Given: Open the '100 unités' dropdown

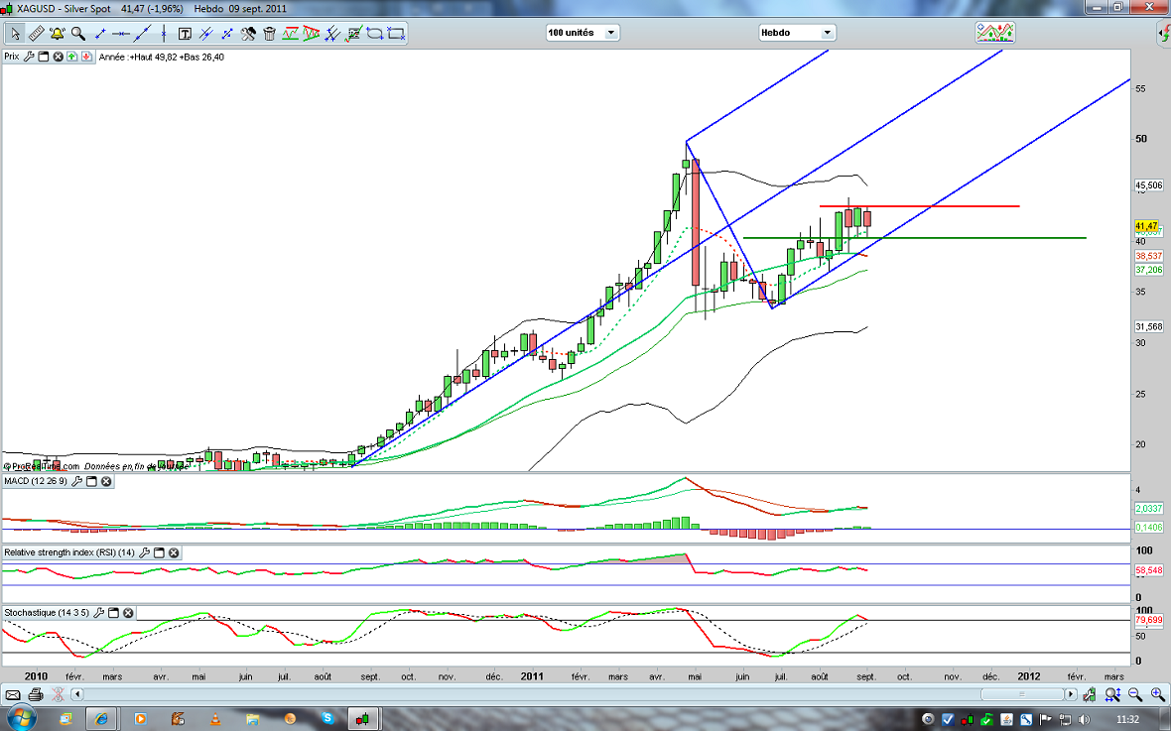Looking at the screenshot, I should [582, 33].
